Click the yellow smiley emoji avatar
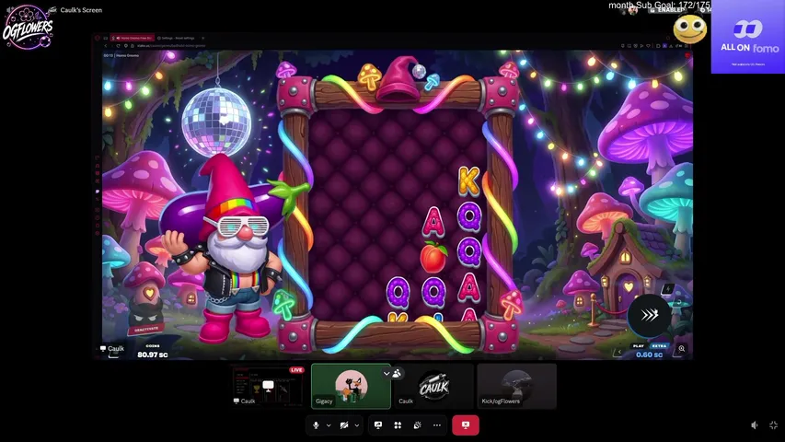The height and width of the screenshot is (442, 785). pyautogui.click(x=690, y=29)
